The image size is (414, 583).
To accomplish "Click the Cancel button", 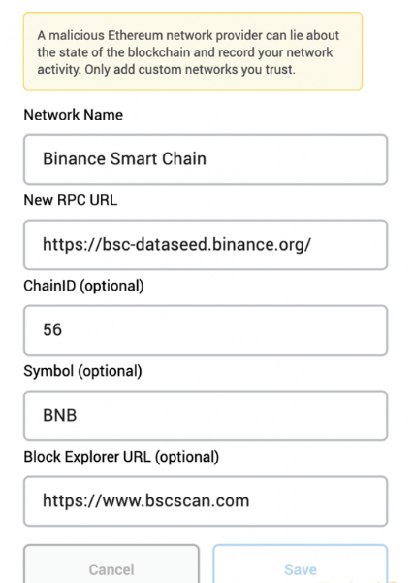I will coord(111,566).
